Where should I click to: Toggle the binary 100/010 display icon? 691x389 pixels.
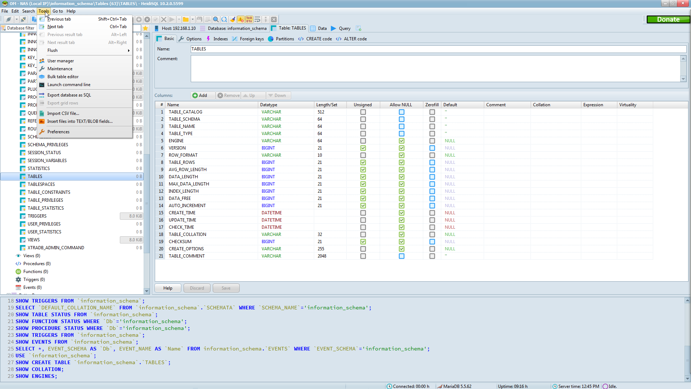249,19
